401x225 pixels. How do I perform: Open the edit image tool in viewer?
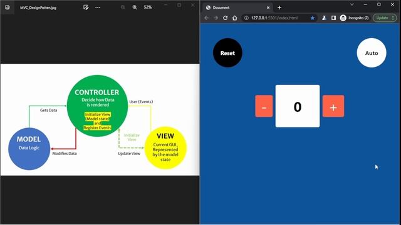point(86,7)
